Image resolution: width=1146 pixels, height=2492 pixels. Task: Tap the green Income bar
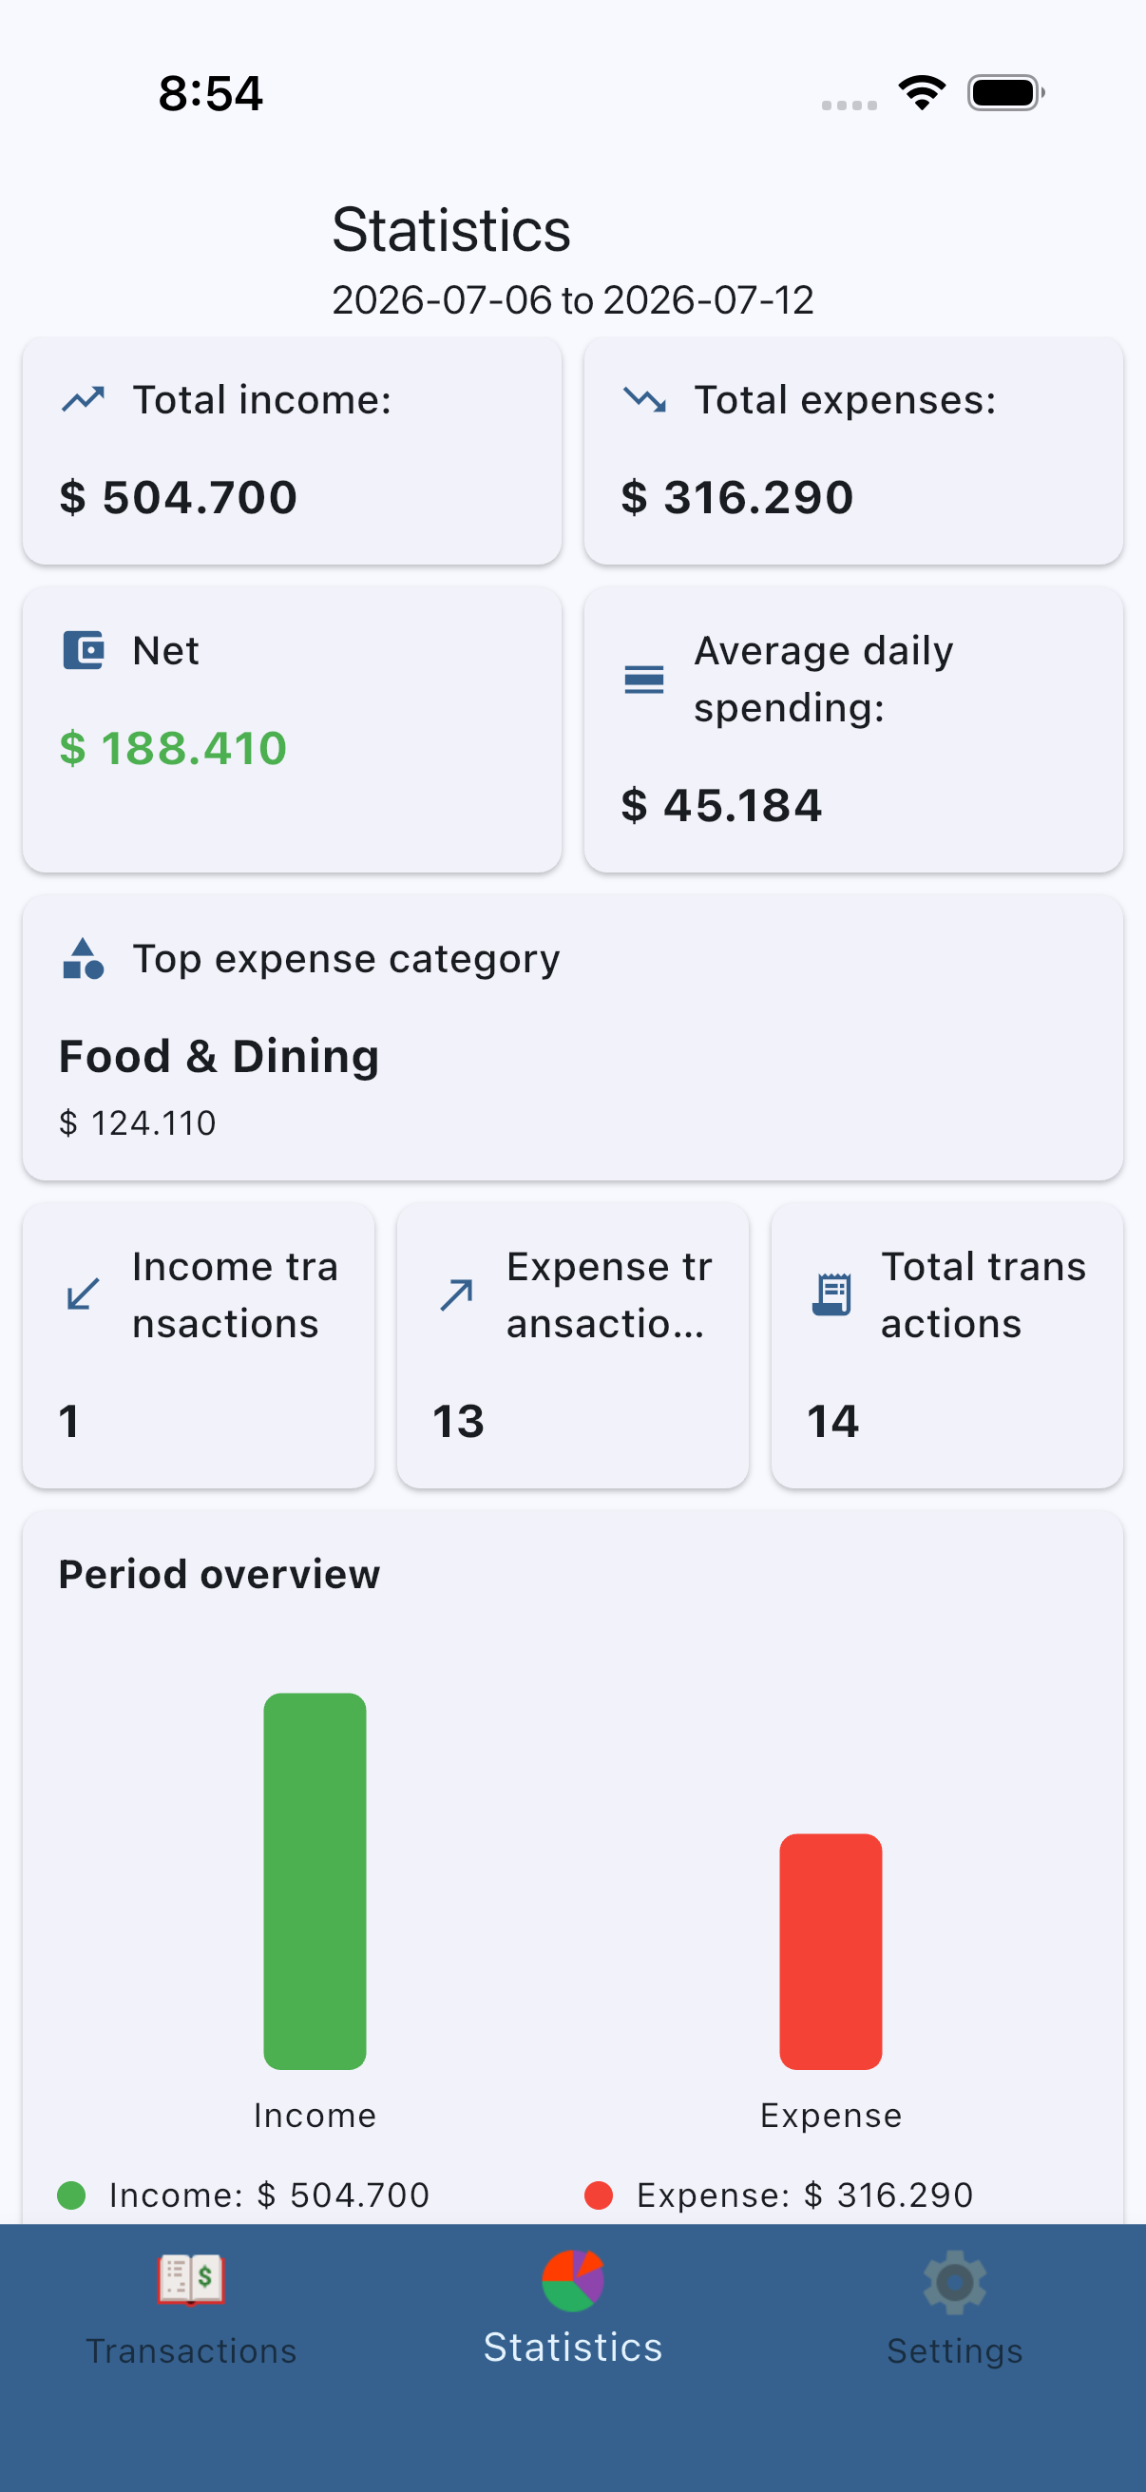click(315, 1881)
